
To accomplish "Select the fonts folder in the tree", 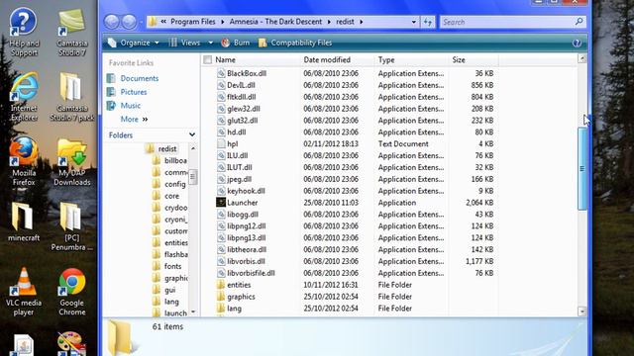I will coord(172,266).
